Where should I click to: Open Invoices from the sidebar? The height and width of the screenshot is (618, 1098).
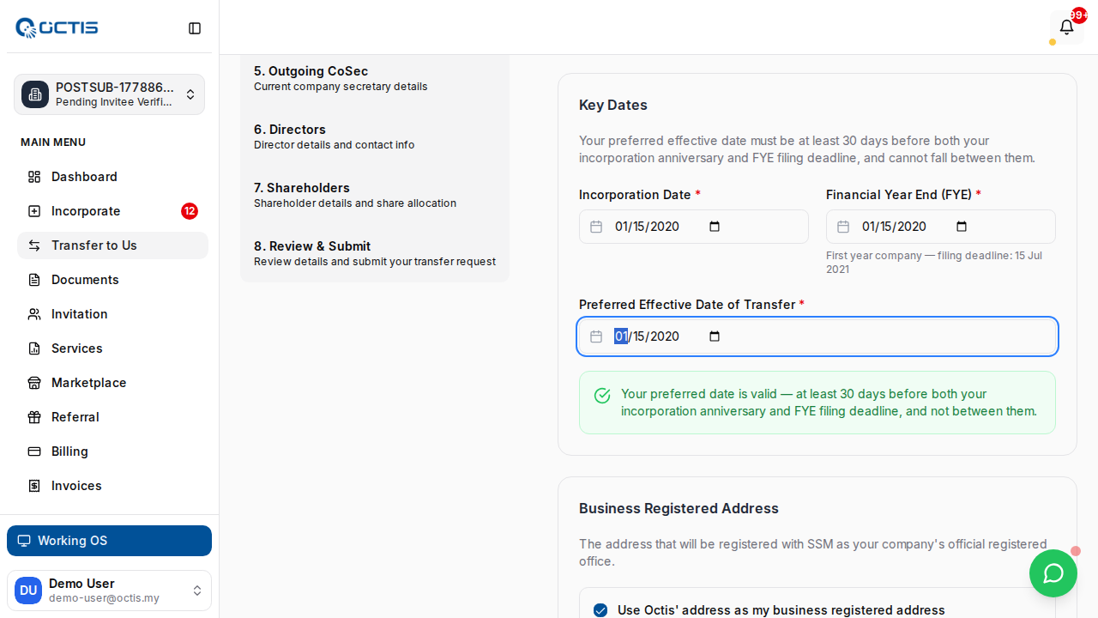(112, 486)
